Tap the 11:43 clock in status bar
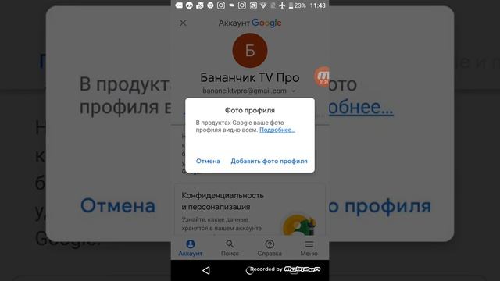The width and height of the screenshot is (500, 281). [x=318, y=5]
